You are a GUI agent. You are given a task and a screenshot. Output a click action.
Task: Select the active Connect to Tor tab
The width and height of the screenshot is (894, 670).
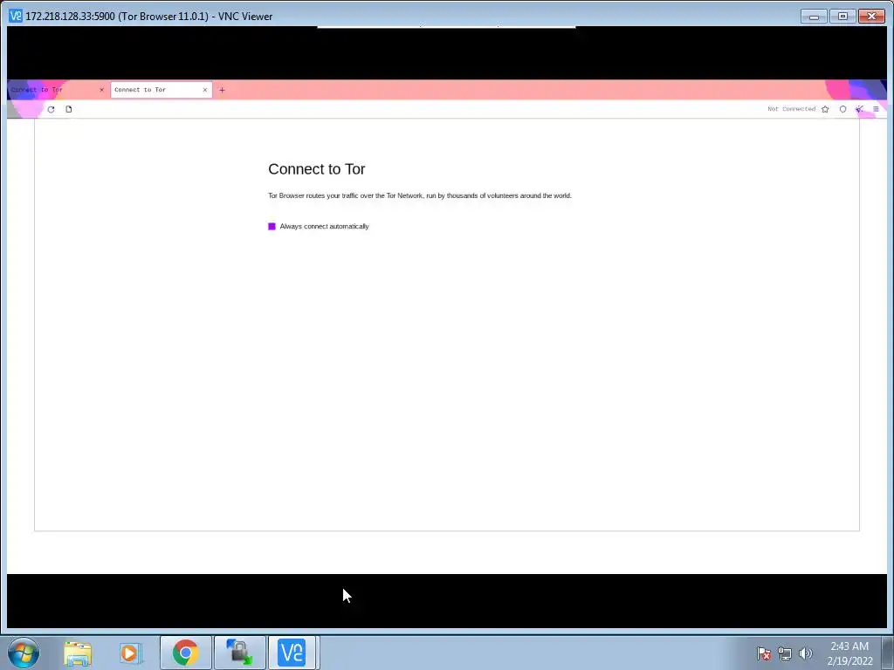coord(162,90)
